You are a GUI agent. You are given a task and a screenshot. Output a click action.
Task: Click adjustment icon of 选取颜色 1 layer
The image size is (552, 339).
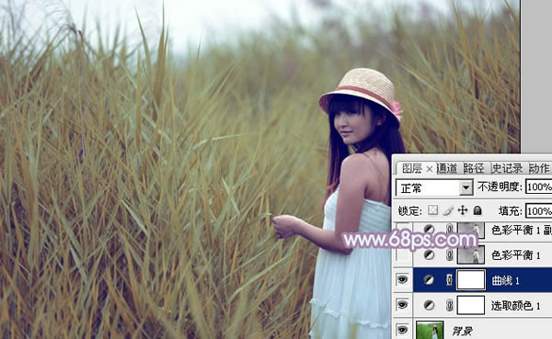click(x=429, y=305)
